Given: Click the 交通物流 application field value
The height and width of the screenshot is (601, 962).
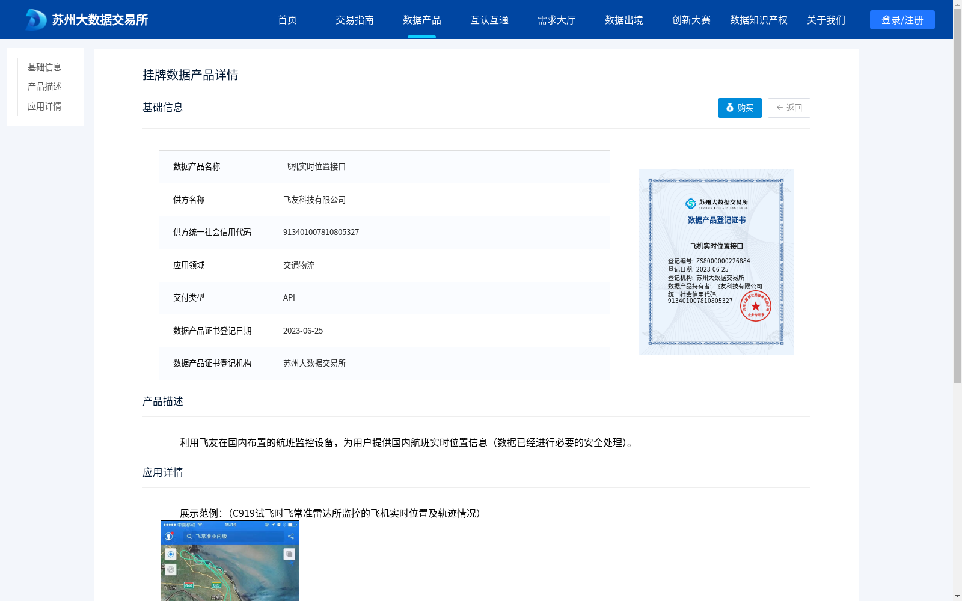Looking at the screenshot, I should 442,265.
